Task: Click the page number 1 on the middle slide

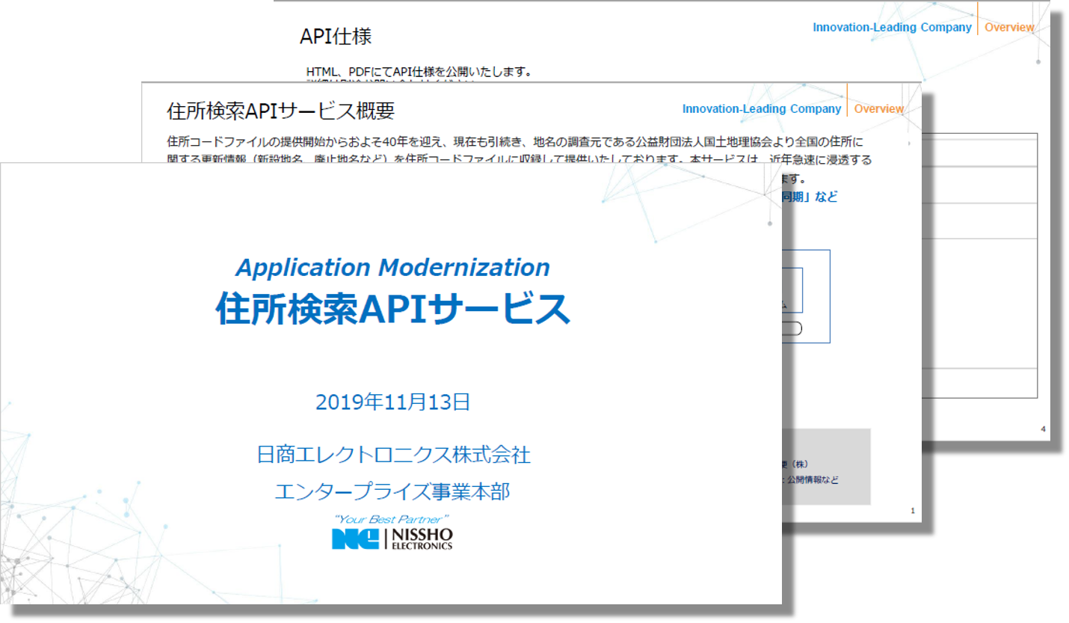Action: pyautogui.click(x=913, y=510)
